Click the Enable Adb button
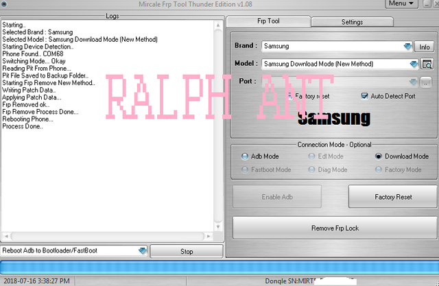The width and height of the screenshot is (439, 286). tap(277, 197)
